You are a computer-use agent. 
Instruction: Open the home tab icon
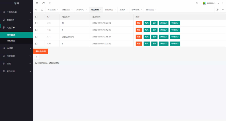coord(42,10)
